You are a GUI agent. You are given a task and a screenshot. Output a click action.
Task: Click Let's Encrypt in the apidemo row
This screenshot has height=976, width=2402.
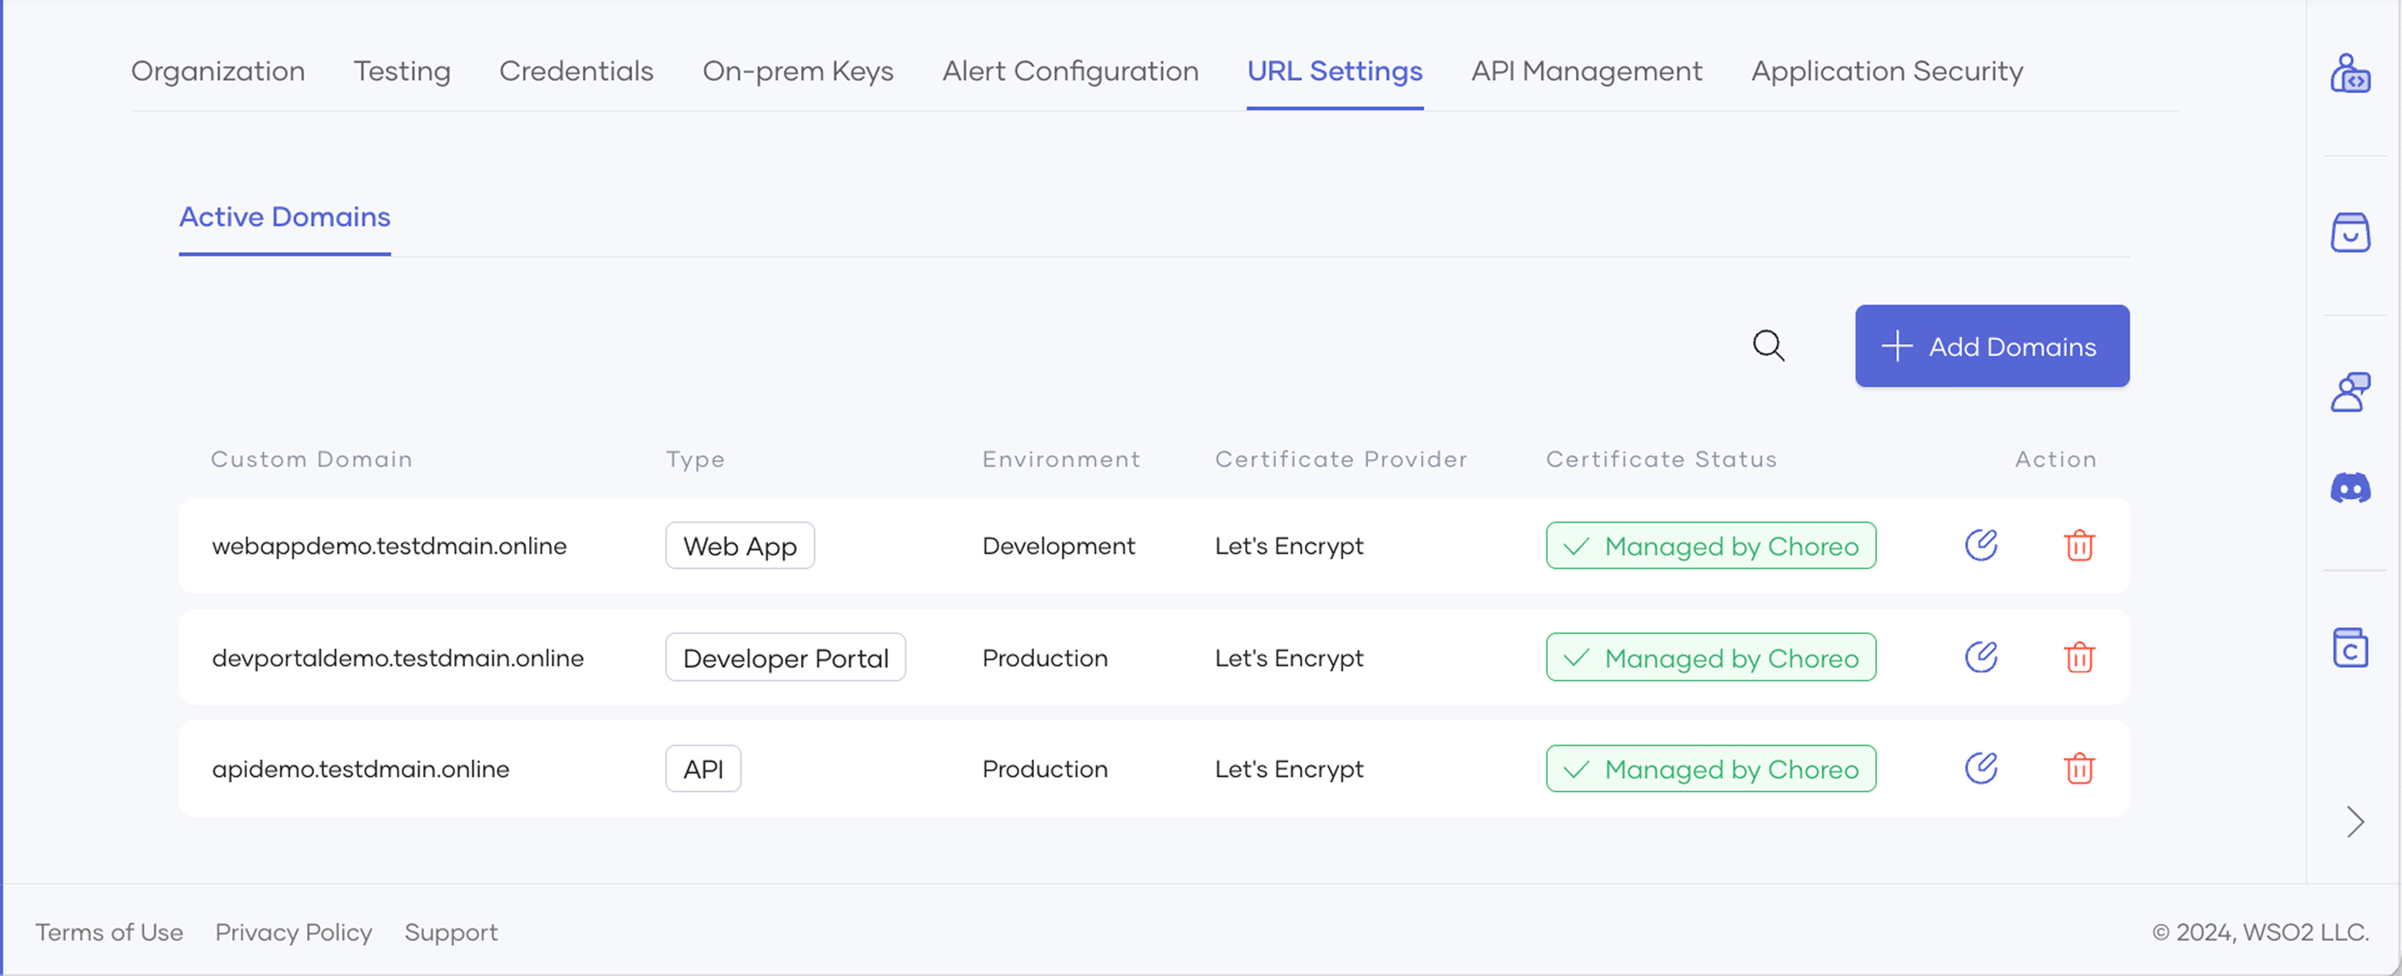(x=1289, y=768)
